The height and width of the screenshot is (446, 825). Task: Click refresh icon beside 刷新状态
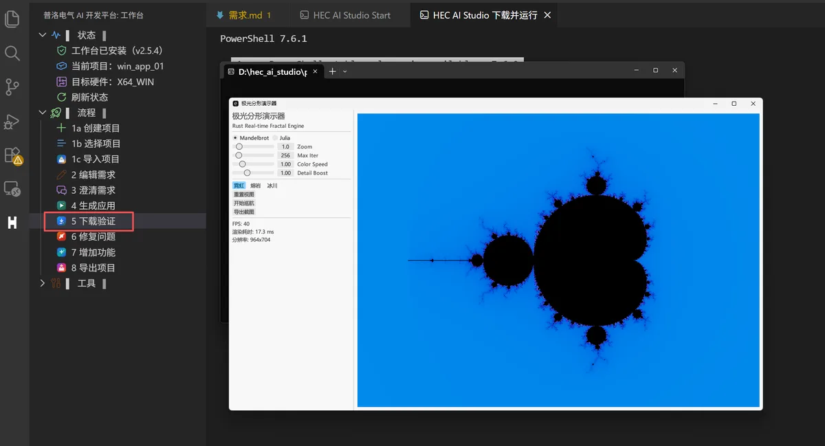tap(61, 98)
